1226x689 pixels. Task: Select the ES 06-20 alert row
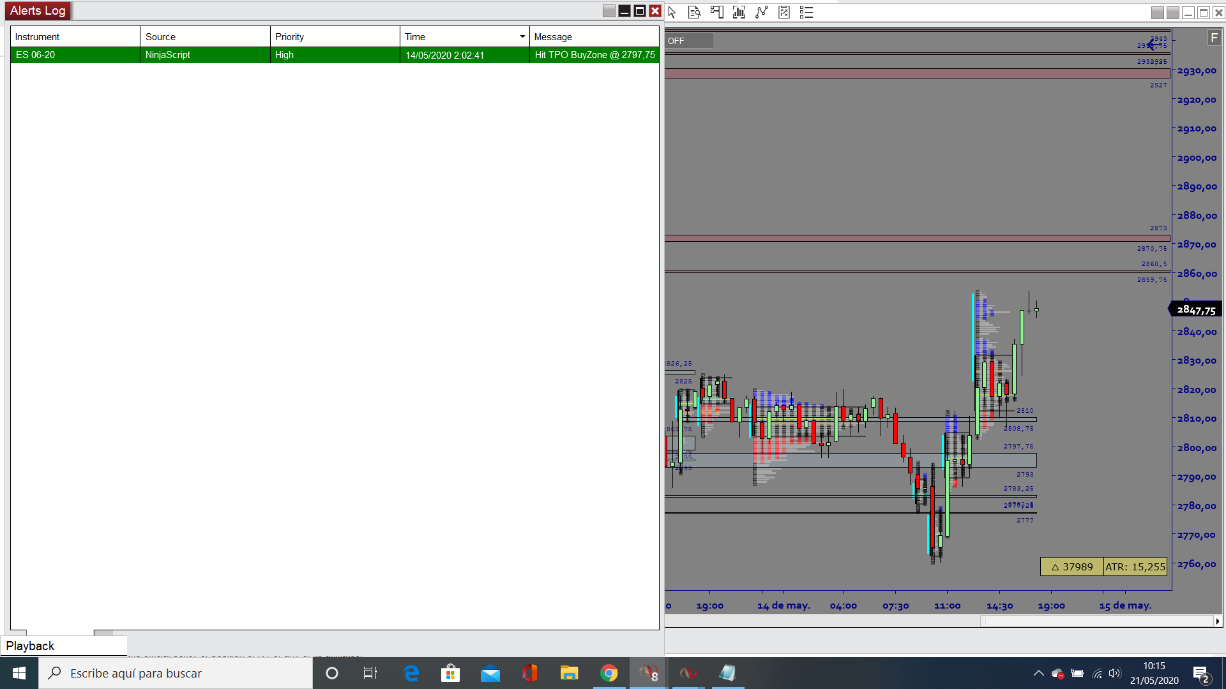point(335,55)
